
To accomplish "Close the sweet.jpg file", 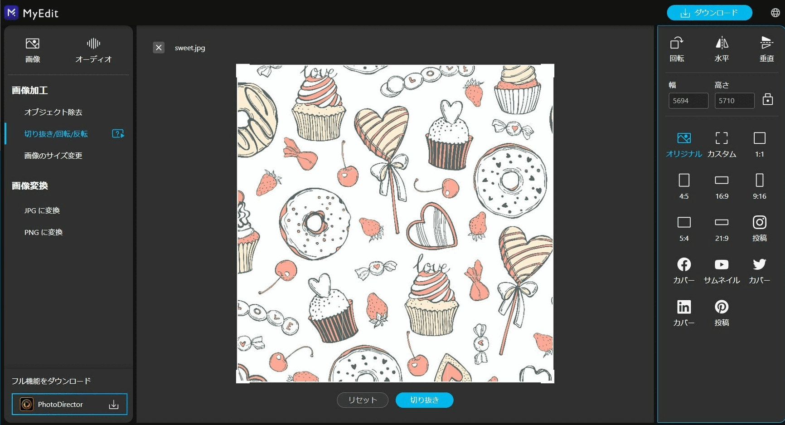I will click(x=159, y=48).
